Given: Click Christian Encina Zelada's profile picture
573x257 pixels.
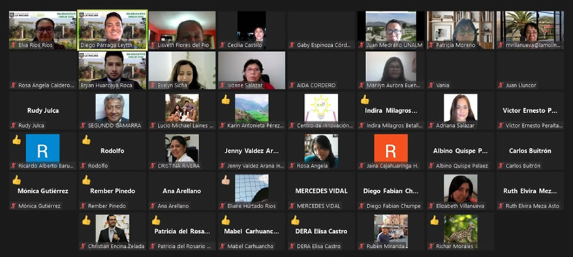Looking at the screenshot, I should tap(112, 228).
